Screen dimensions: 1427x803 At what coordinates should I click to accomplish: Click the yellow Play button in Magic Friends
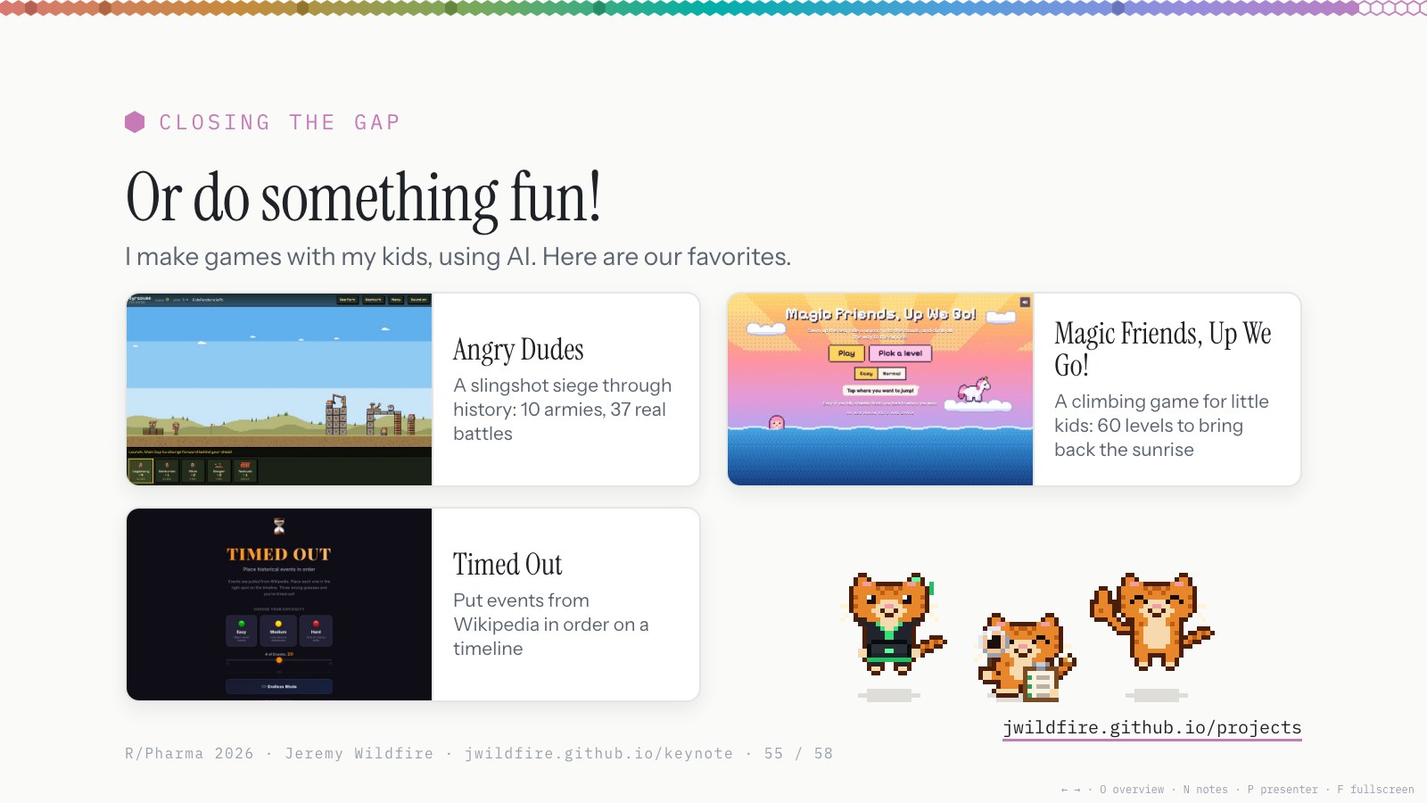pos(846,353)
